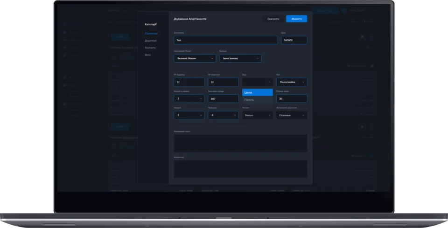This screenshot has width=448, height=228.
Task: Open the room count dropdown showing 3
Action: tap(189, 99)
